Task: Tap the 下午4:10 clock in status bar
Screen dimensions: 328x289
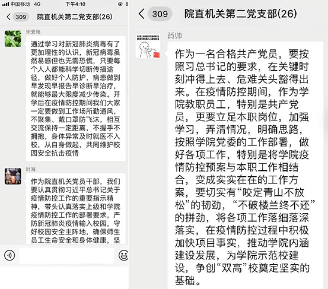Action: click(x=75, y=4)
